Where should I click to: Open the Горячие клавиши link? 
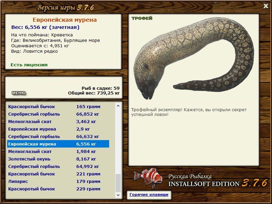(149, 194)
